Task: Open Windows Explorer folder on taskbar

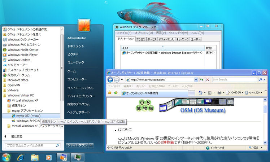Action: click(x=35, y=157)
